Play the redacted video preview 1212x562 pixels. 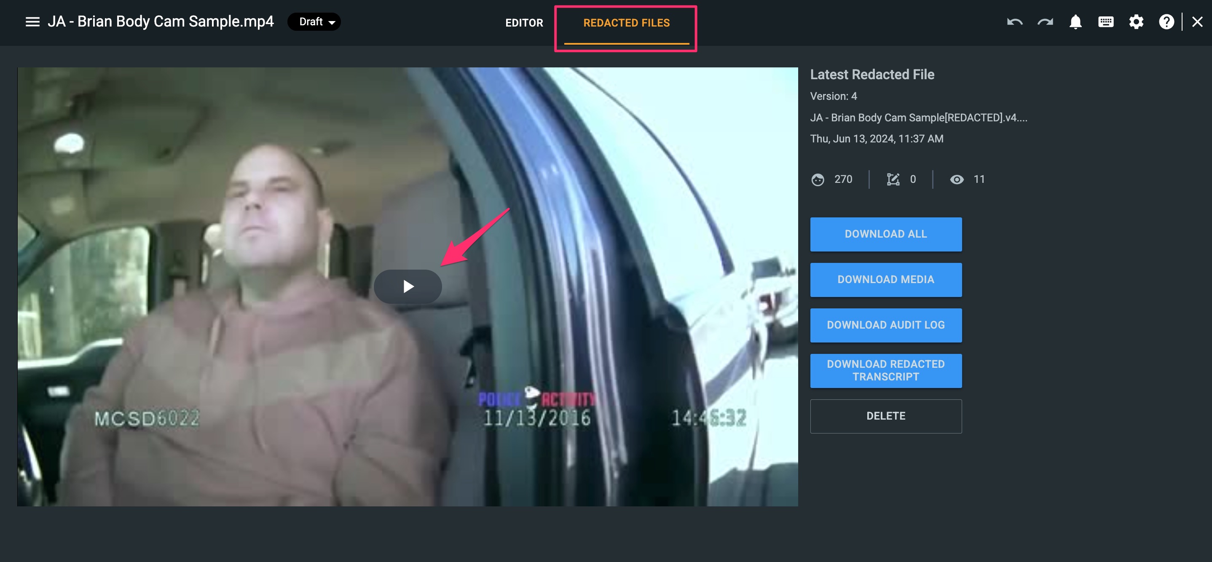(x=408, y=286)
